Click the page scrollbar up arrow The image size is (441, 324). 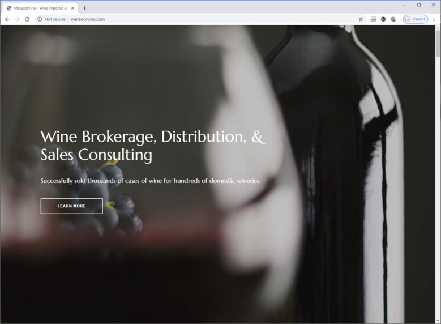pos(438,28)
